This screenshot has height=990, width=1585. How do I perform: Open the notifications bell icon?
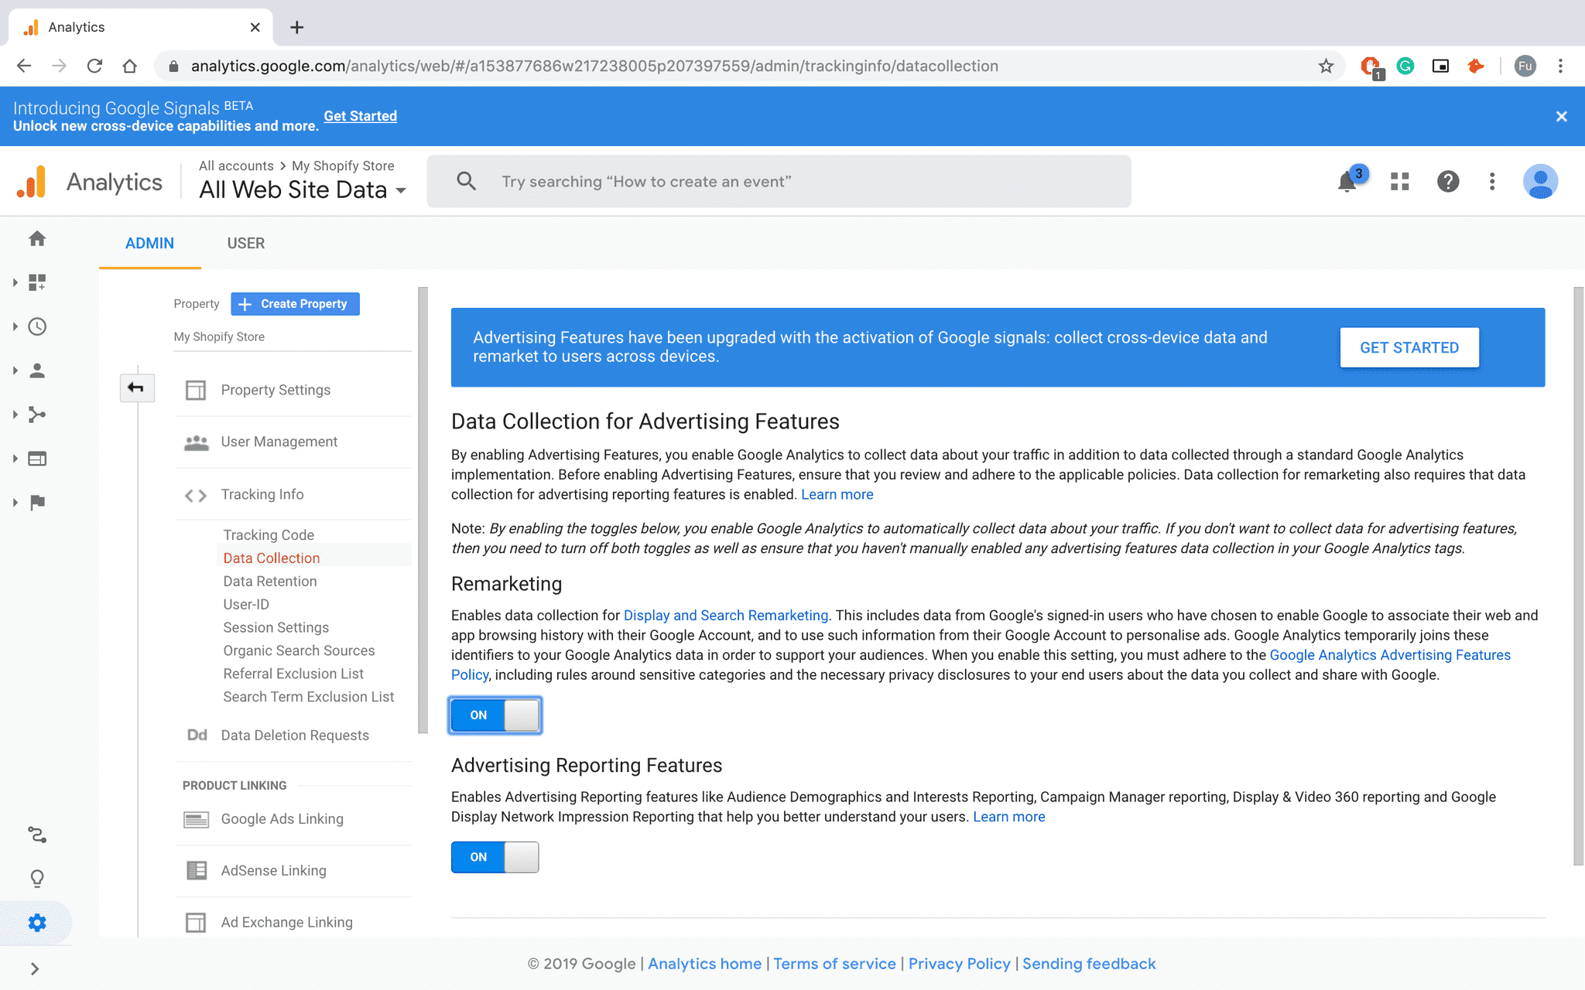coord(1347,182)
